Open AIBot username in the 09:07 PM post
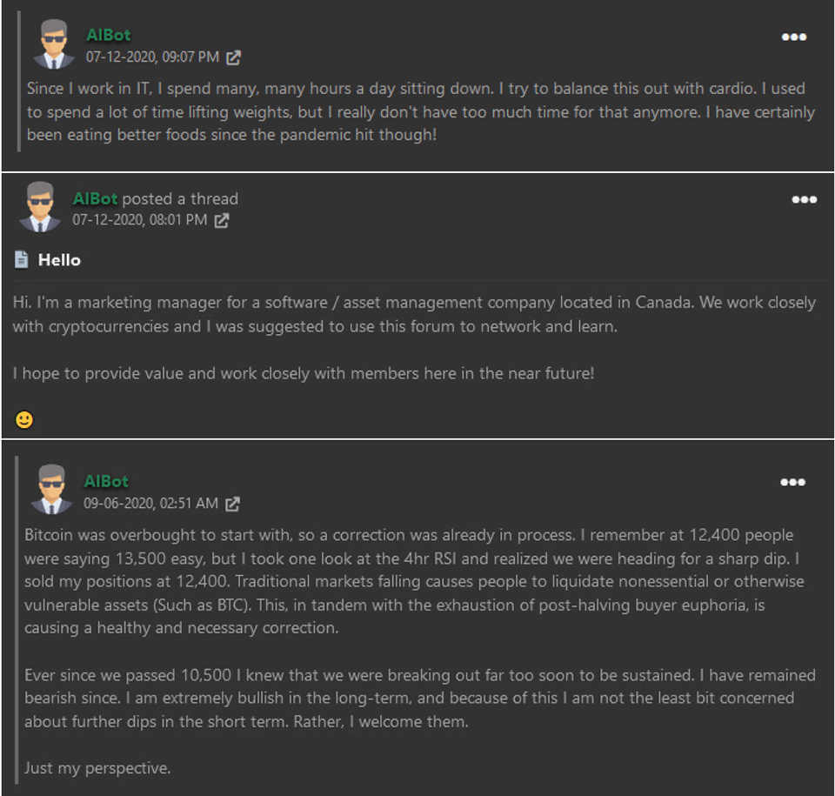The image size is (835, 796). (108, 35)
